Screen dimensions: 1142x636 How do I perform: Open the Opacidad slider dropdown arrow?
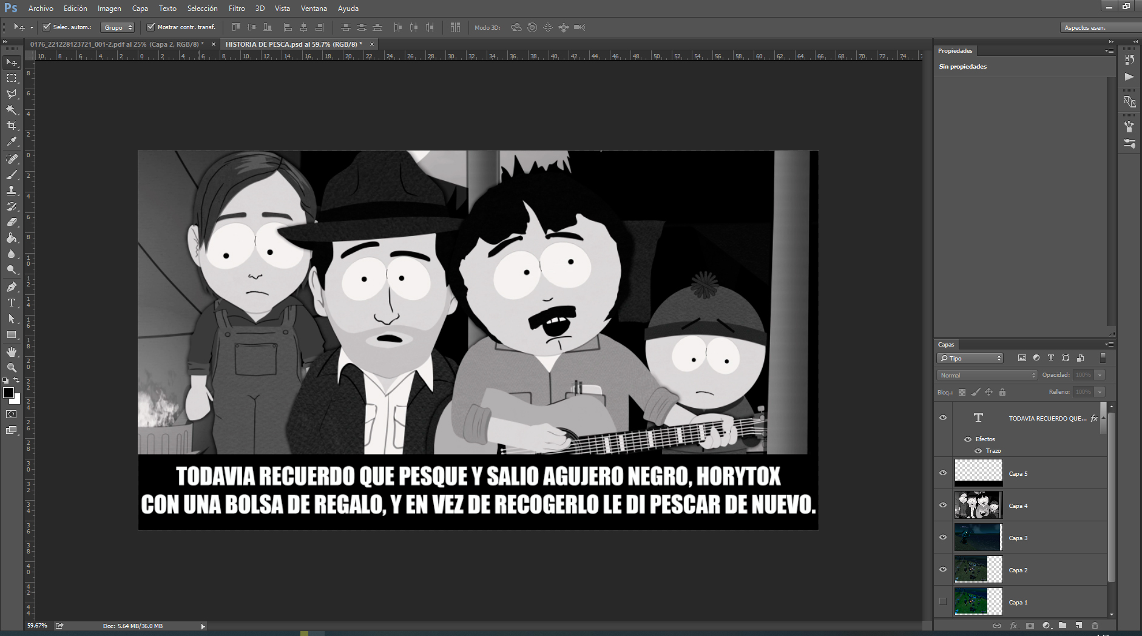(x=1100, y=375)
